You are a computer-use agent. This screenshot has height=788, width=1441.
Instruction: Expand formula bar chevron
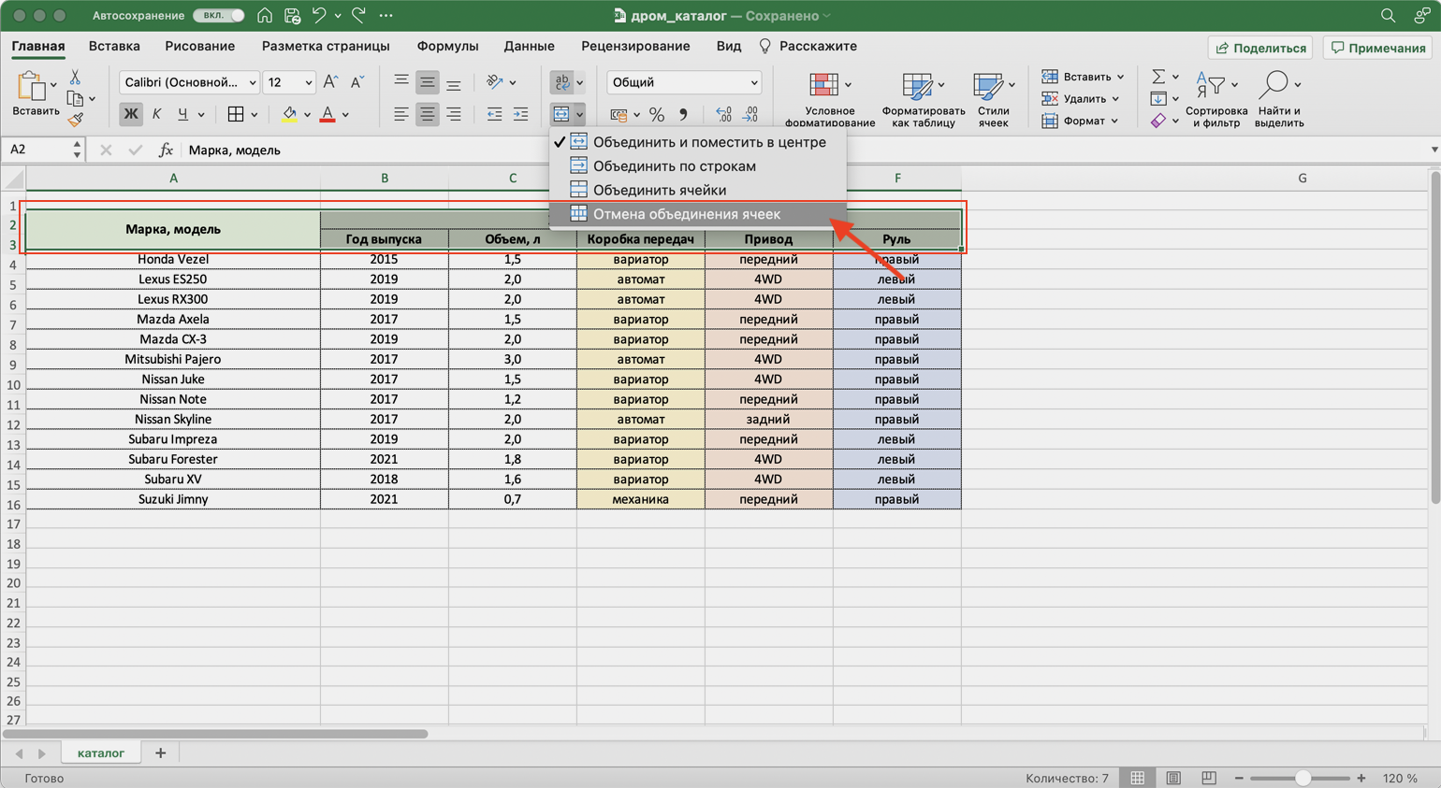coord(1434,150)
